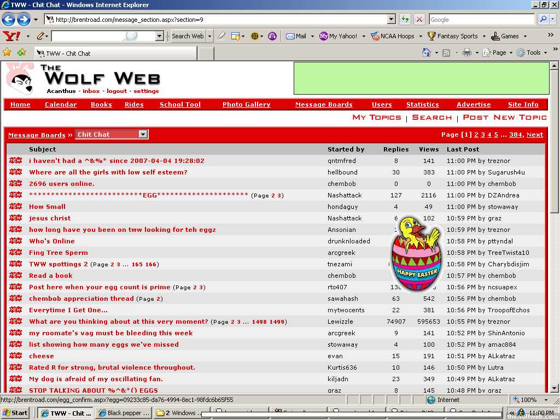560x420 pixels.
Task: Open the Chit Chat board dropdown
Action: pos(143,135)
